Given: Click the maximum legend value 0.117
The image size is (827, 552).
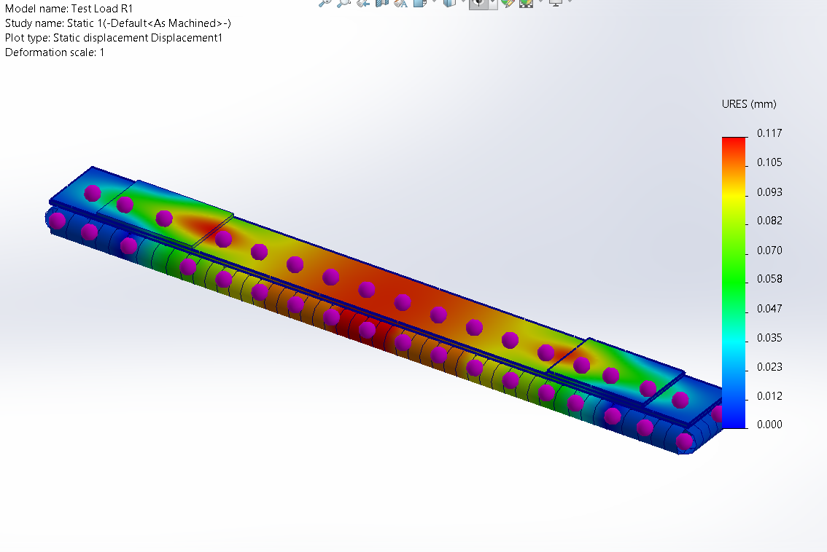Looking at the screenshot, I should 769,133.
